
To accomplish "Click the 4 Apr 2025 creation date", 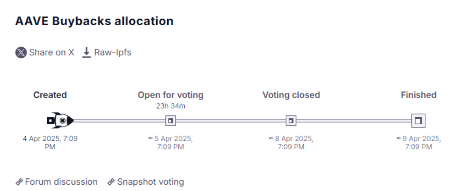I will pyautogui.click(x=50, y=143).
